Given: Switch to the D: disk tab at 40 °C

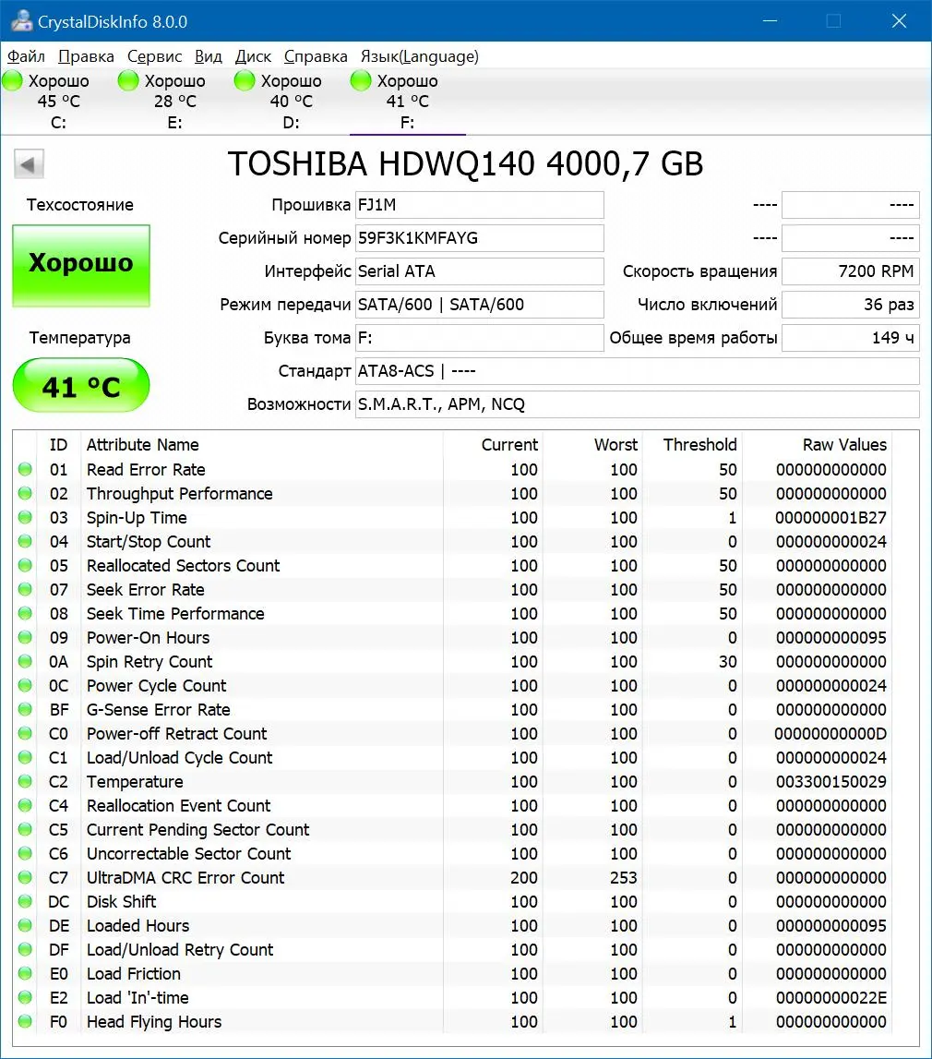Looking at the screenshot, I should point(291,102).
